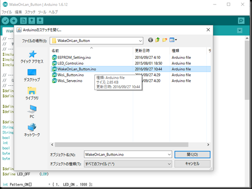Open the tab menu dropdown arrow in Arduino
This screenshot has width=252, height=189.
click(239, 30)
